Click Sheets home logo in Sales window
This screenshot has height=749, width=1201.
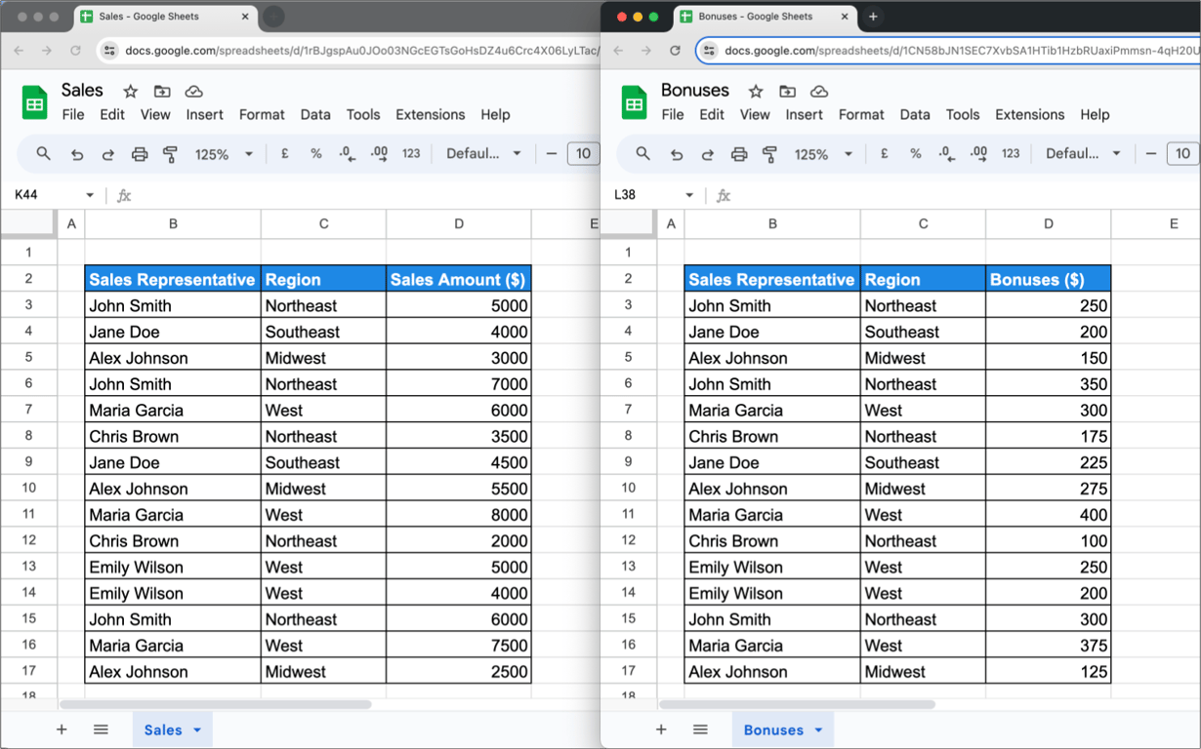coord(35,102)
